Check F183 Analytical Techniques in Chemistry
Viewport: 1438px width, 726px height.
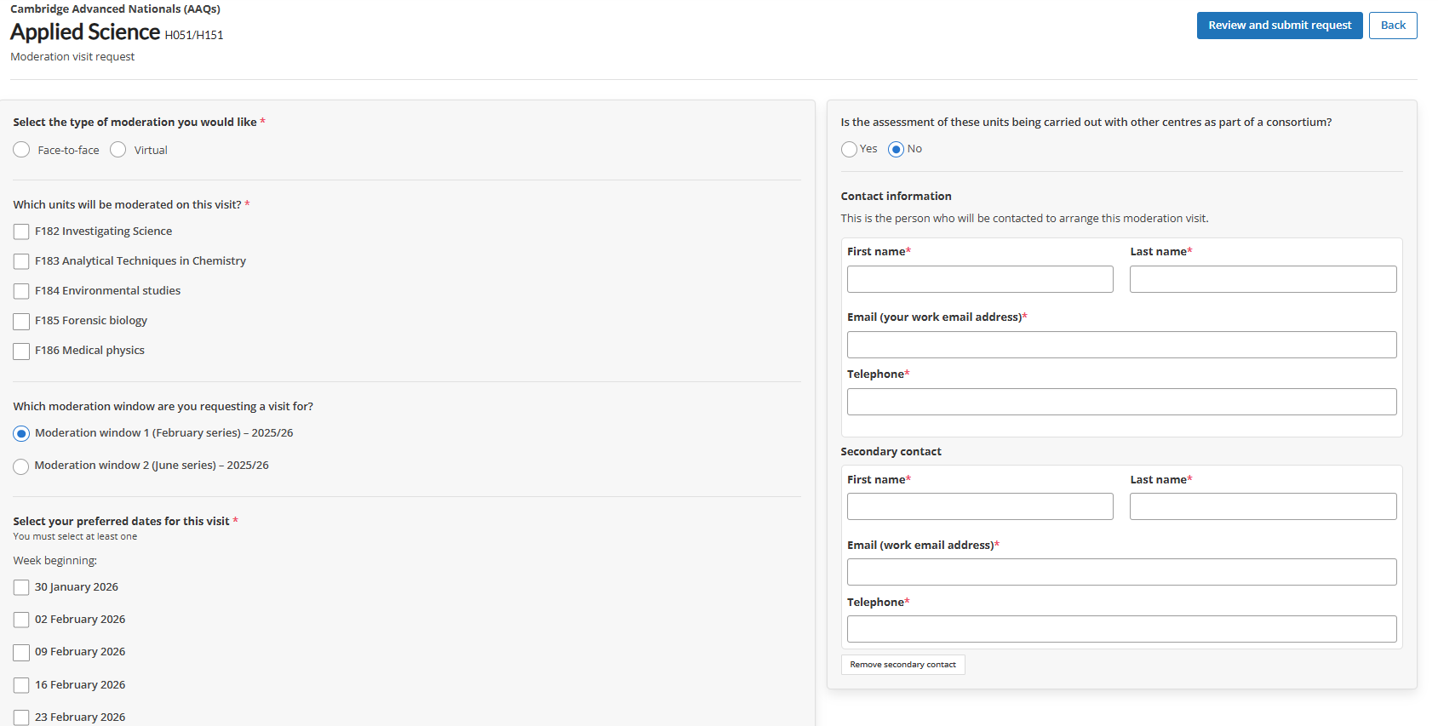coord(21,261)
